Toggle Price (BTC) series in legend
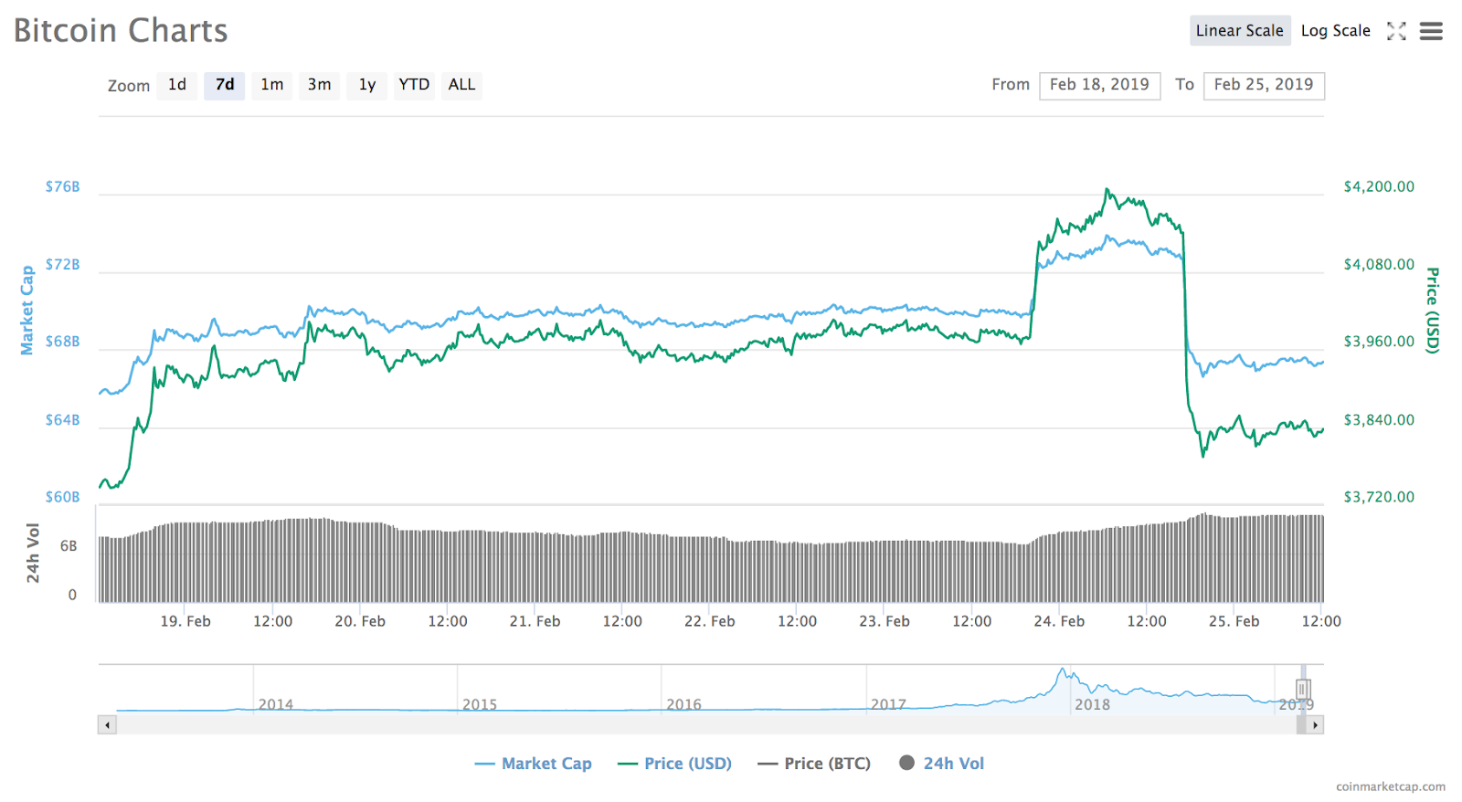The image size is (1462, 802). pos(814,764)
